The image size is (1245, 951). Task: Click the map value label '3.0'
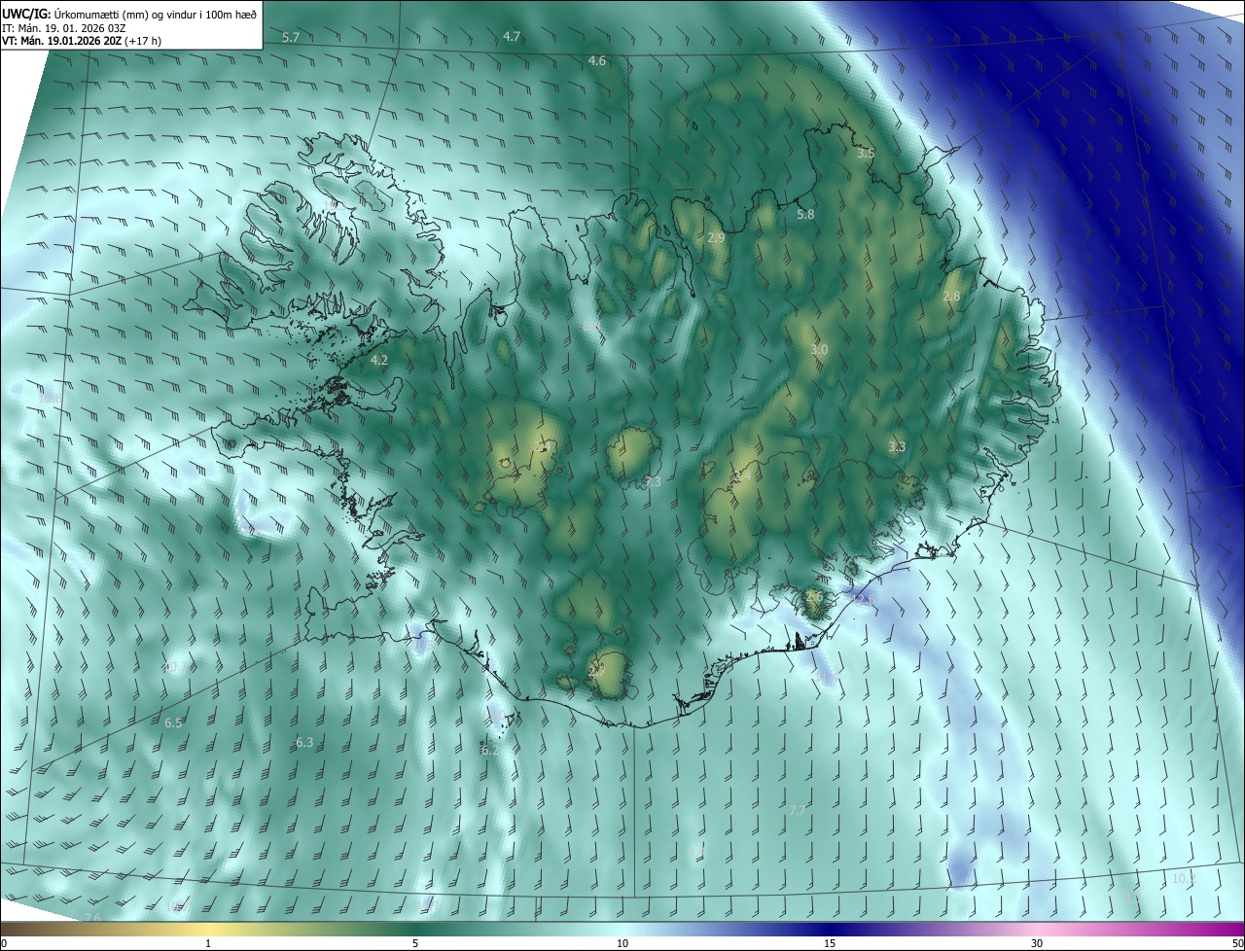tap(819, 350)
